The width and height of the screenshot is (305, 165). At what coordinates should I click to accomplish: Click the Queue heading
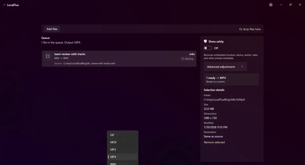coord(45,38)
